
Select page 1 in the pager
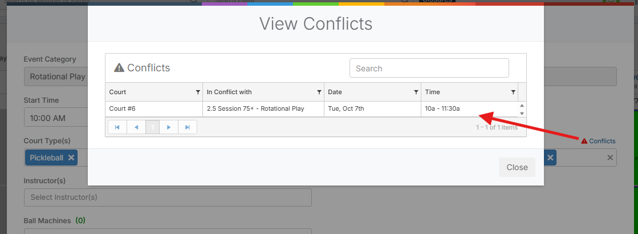pos(152,127)
